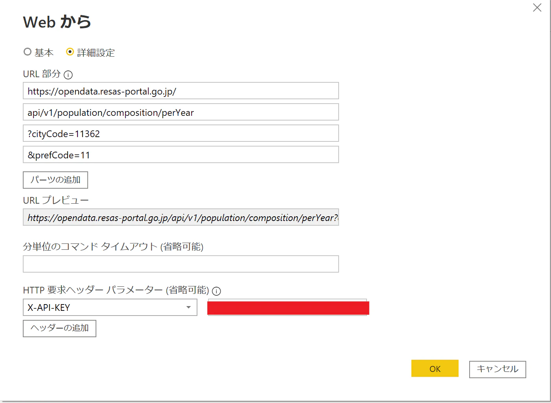551x403 pixels.
Task: Confirm with the OK button
Action: (435, 369)
